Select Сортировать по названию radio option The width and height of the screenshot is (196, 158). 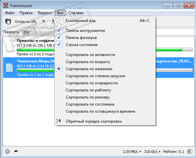coord(59,69)
